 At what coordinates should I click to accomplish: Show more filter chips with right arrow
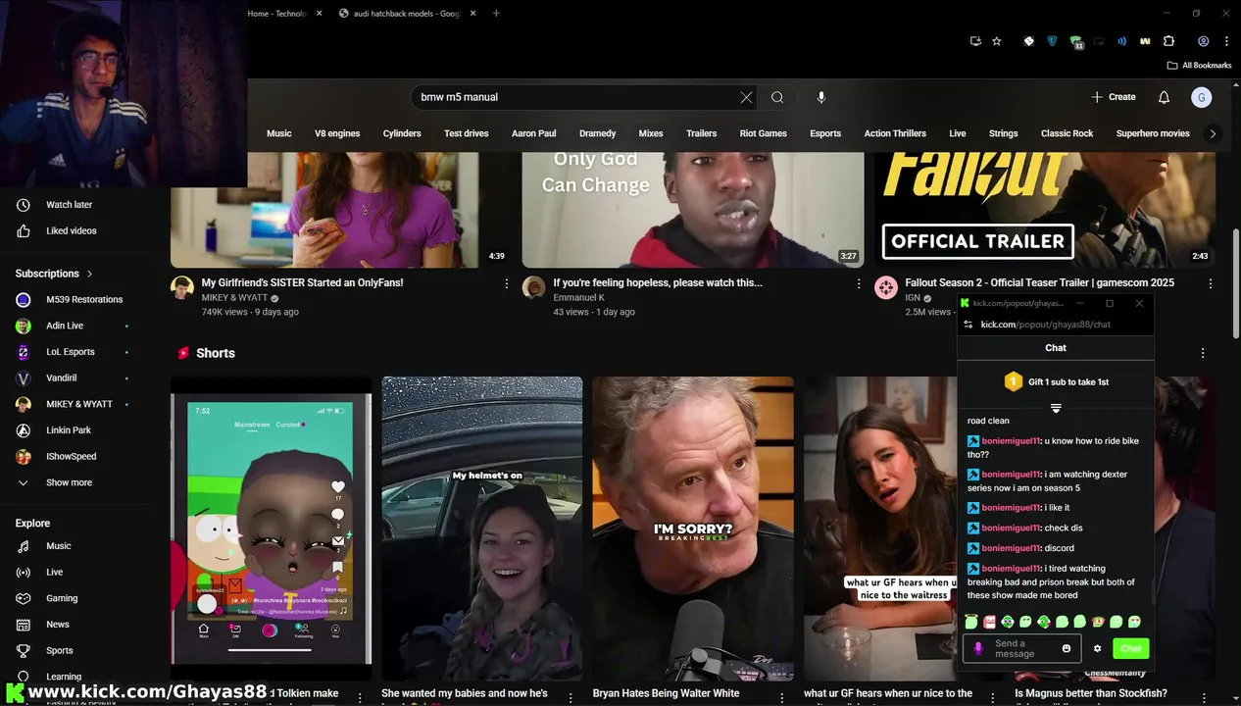(x=1213, y=133)
